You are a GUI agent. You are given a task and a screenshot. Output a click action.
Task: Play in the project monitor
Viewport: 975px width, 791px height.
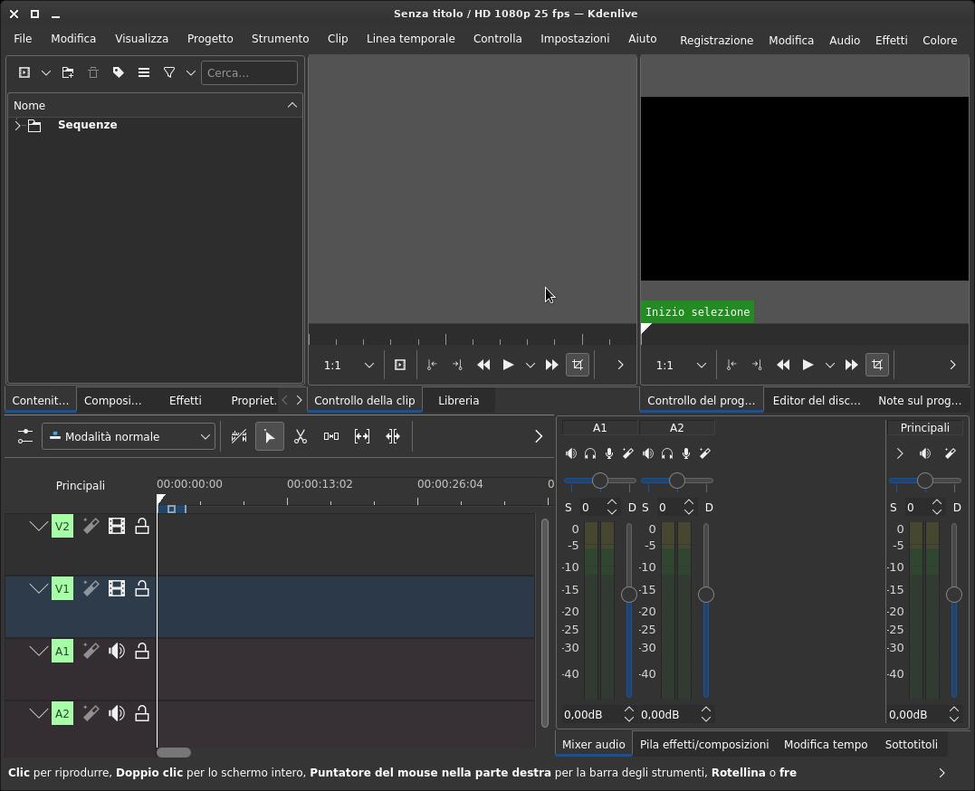coord(808,365)
